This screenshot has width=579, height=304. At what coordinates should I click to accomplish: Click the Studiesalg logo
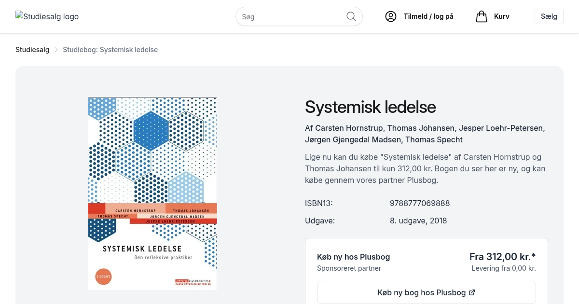tap(47, 16)
